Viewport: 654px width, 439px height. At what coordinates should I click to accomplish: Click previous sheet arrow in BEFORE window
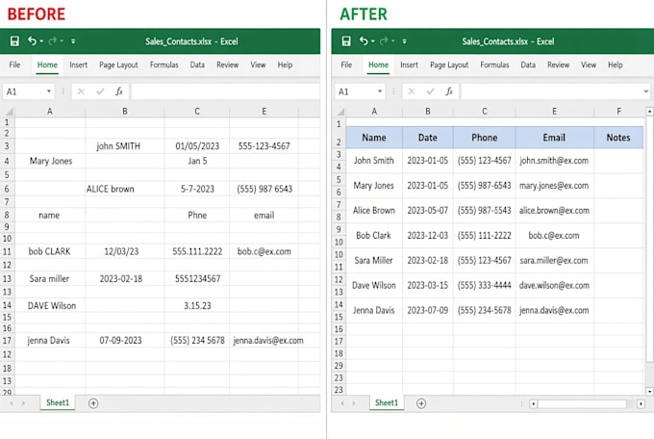coord(12,403)
